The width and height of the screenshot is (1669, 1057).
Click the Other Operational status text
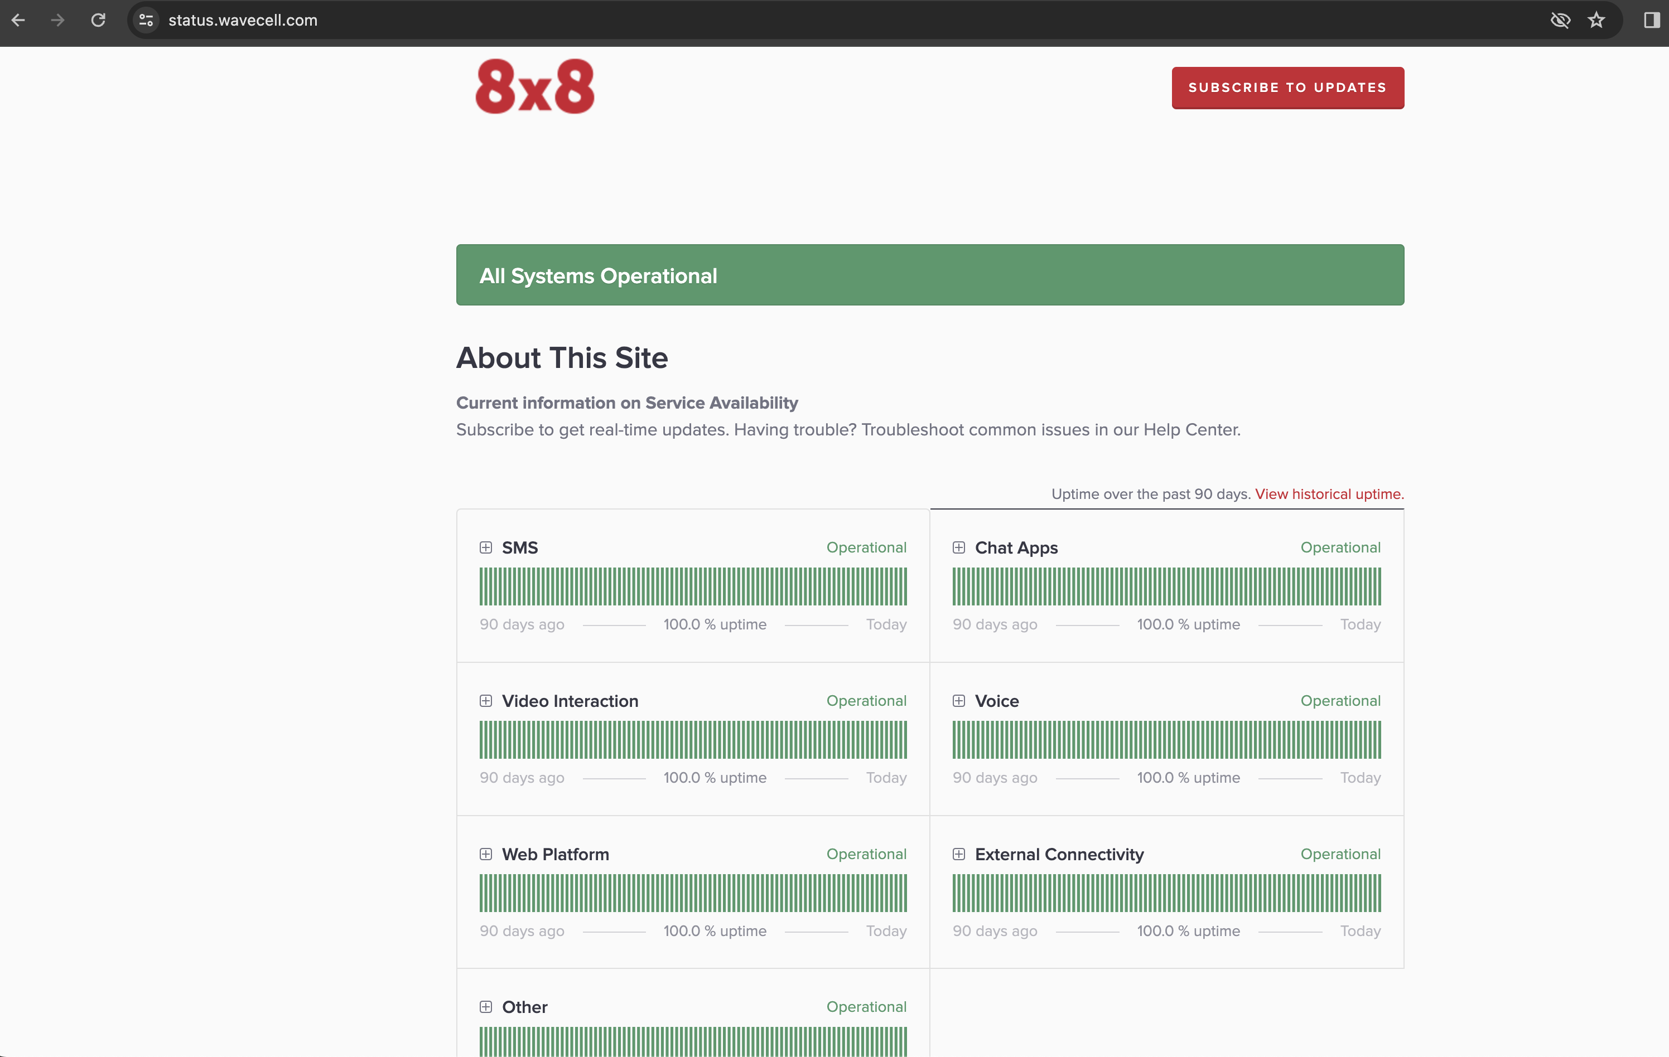pyautogui.click(x=866, y=1006)
